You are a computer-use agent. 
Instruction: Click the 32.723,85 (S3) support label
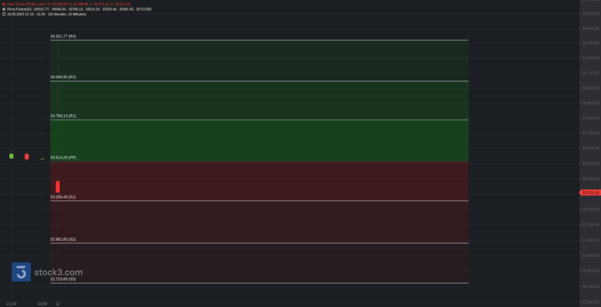(63, 279)
